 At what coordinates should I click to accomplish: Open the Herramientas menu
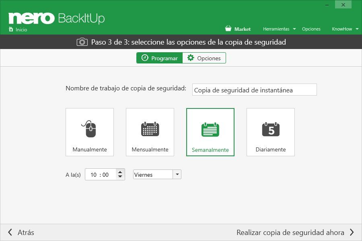(276, 29)
